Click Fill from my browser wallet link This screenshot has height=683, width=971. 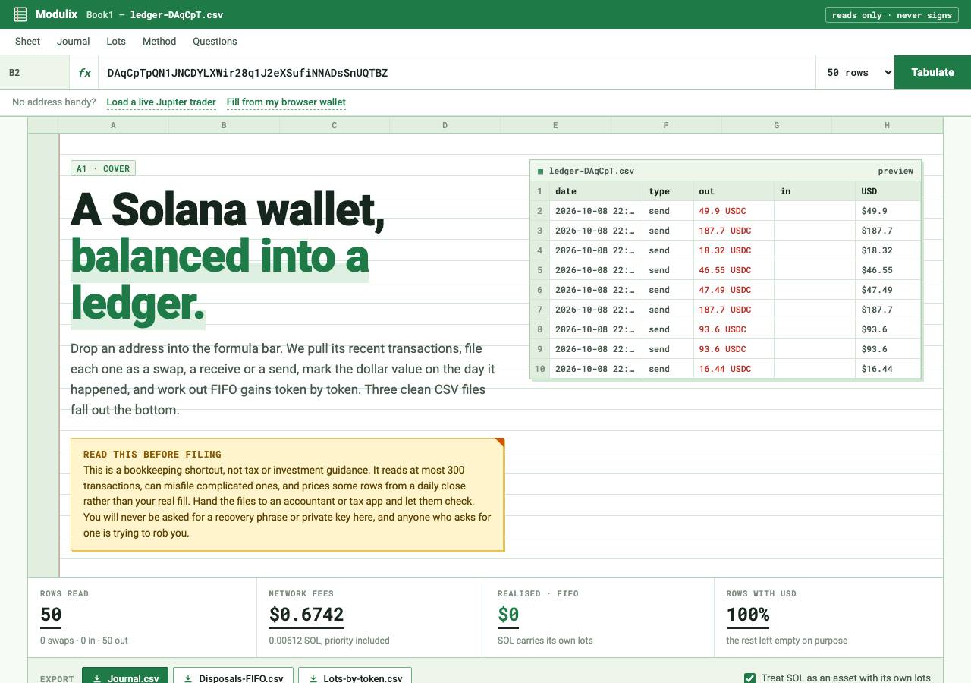286,102
